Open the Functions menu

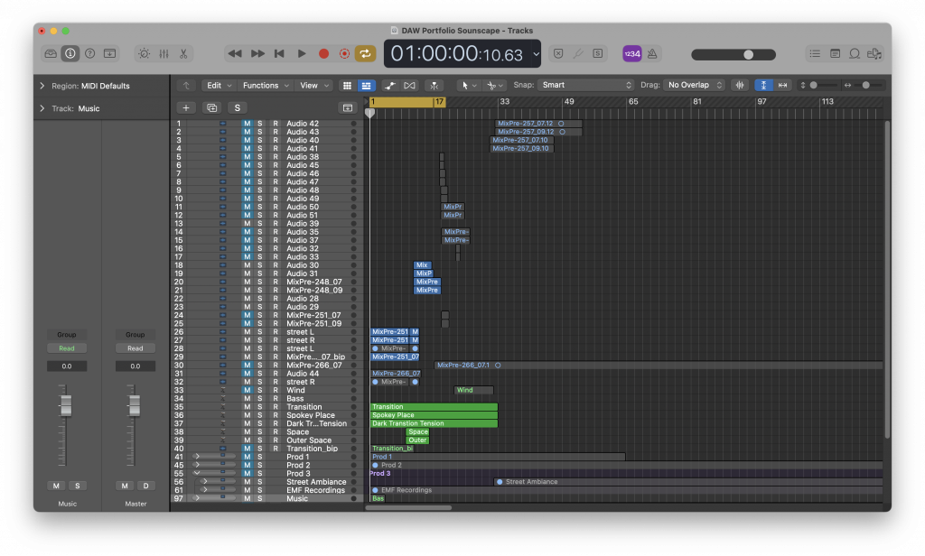coord(266,86)
